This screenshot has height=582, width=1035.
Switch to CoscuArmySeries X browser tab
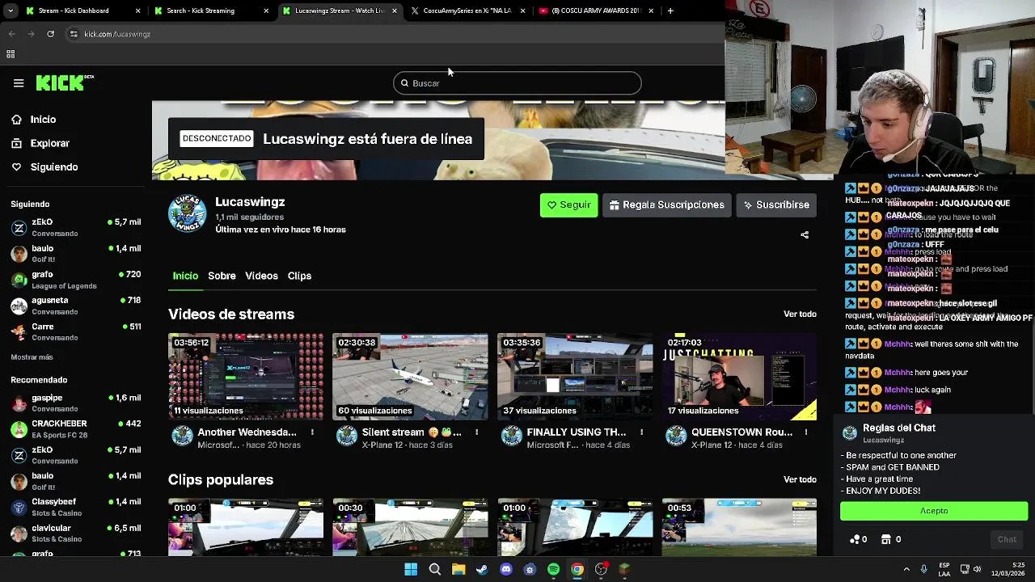467,11
